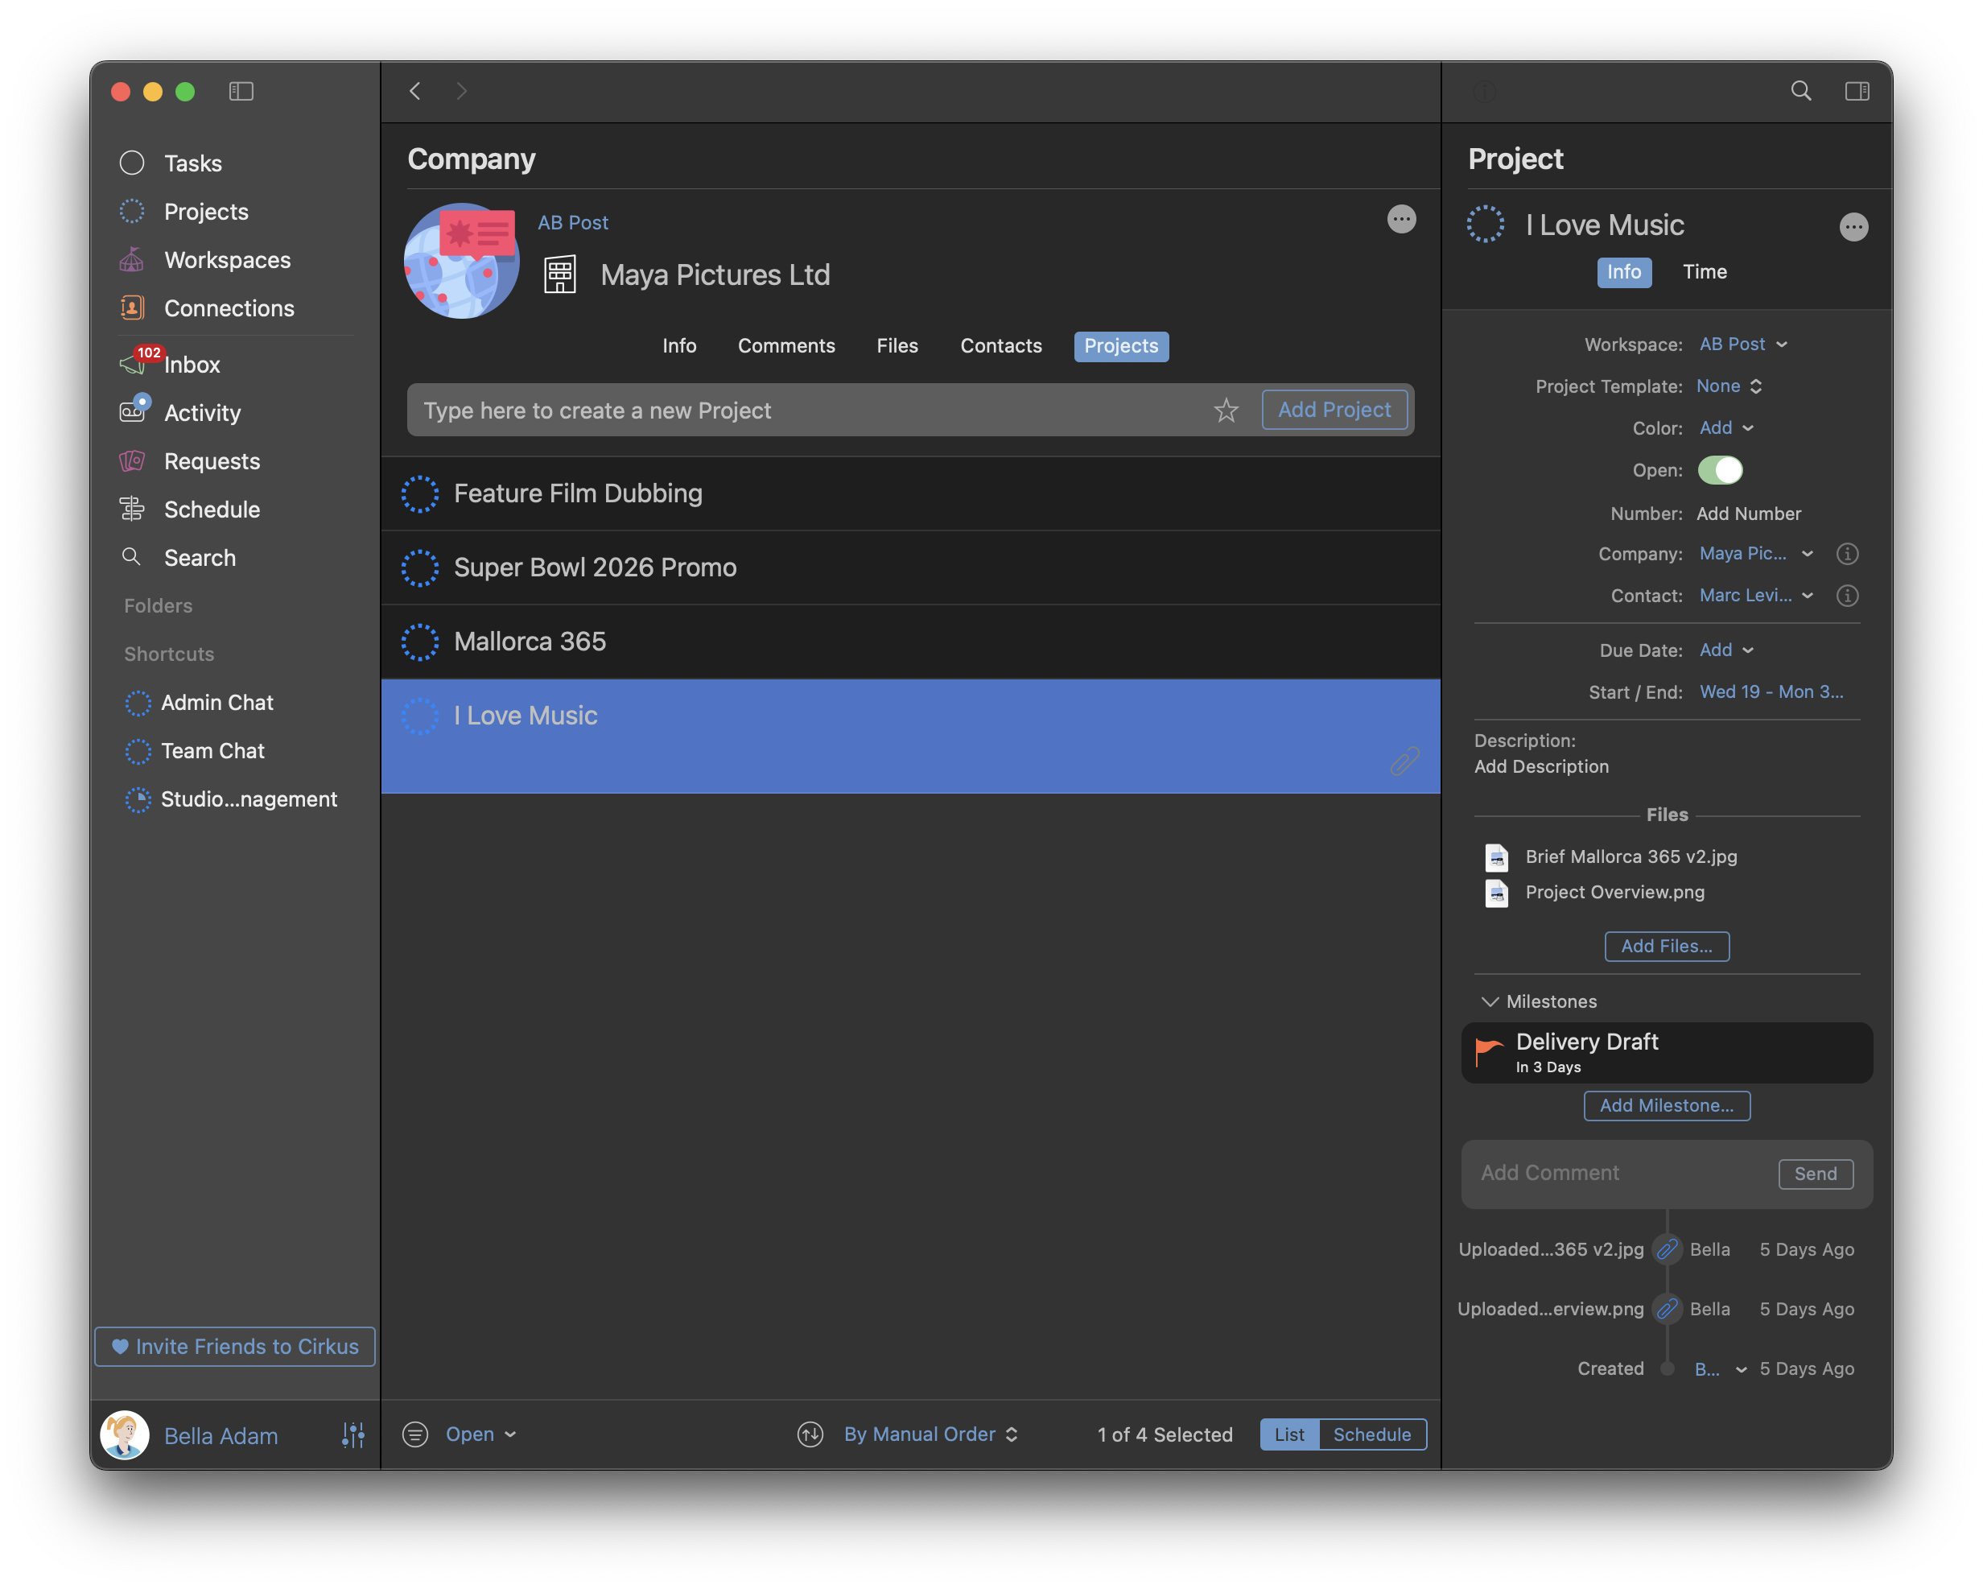The height and width of the screenshot is (1589, 1983).
Task: Hide the left sidebar with toolbar icon
Action: tap(241, 91)
